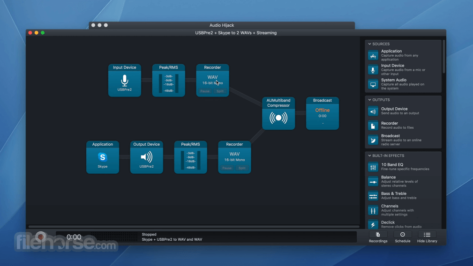Select the Output Device speaker icon in library
The image size is (473, 266).
pos(373,111)
